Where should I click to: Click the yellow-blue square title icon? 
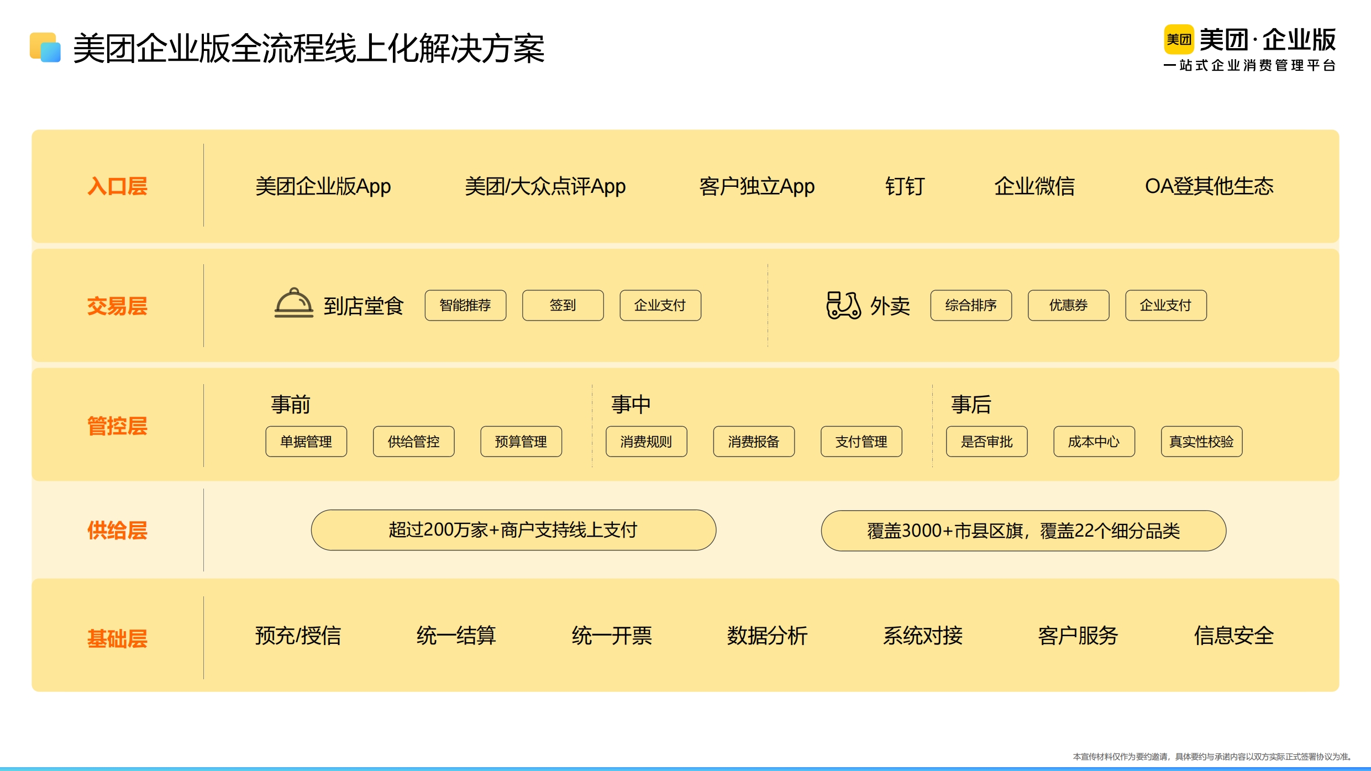[x=45, y=48]
